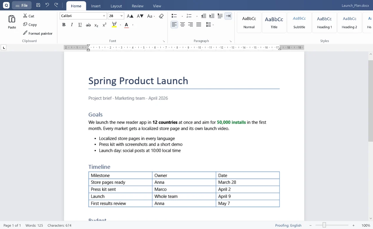Click the font color letter A icon

[x=127, y=25]
